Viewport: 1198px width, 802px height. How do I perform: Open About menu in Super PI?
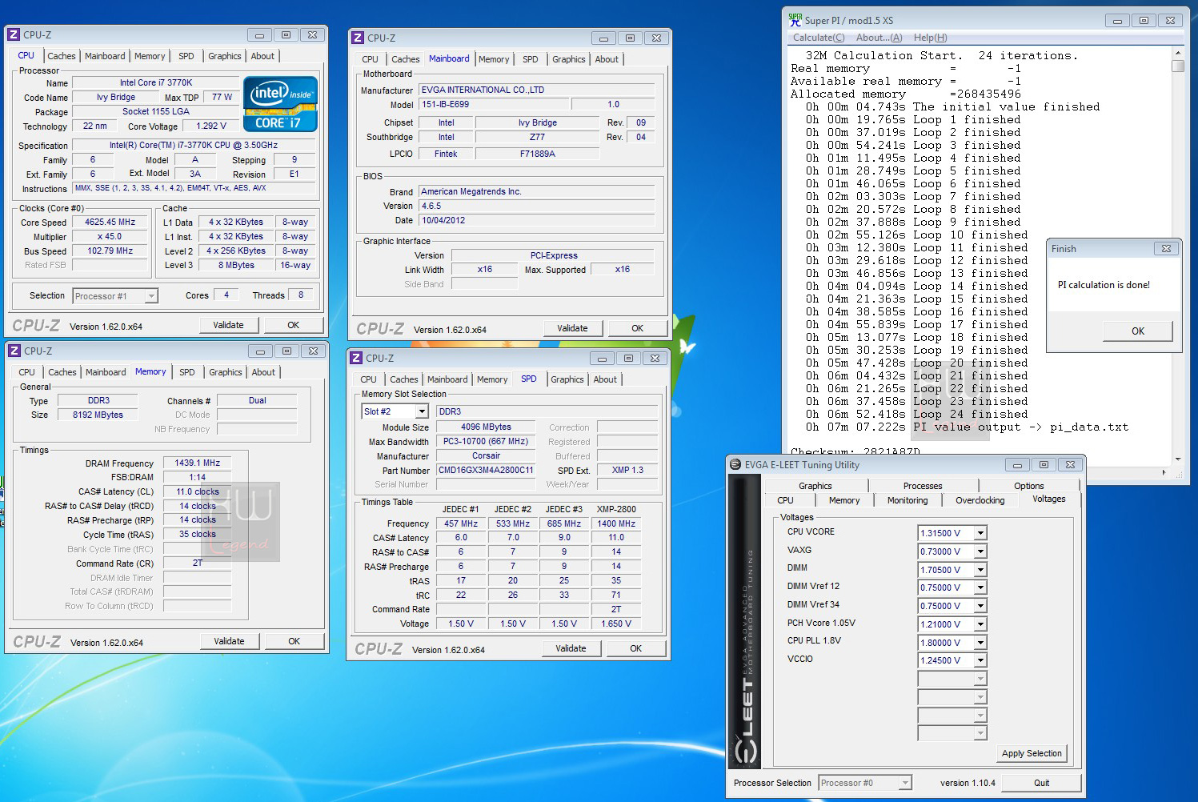tap(879, 38)
